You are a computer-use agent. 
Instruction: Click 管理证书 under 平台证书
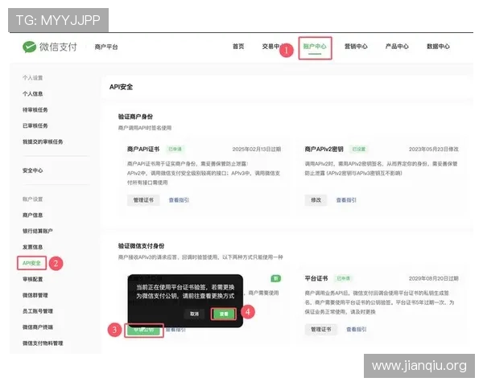[320, 330]
